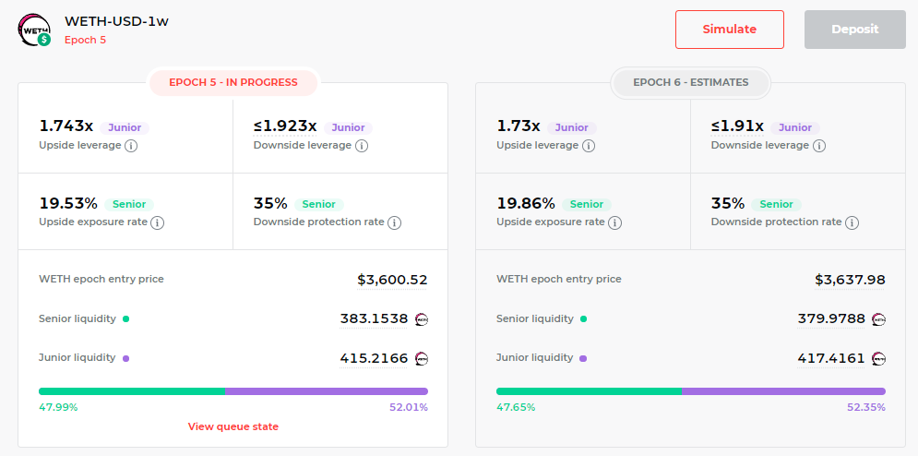Click the ≤1.923x downside leverage value
Viewport: 918px width, 456px height.
285,126
